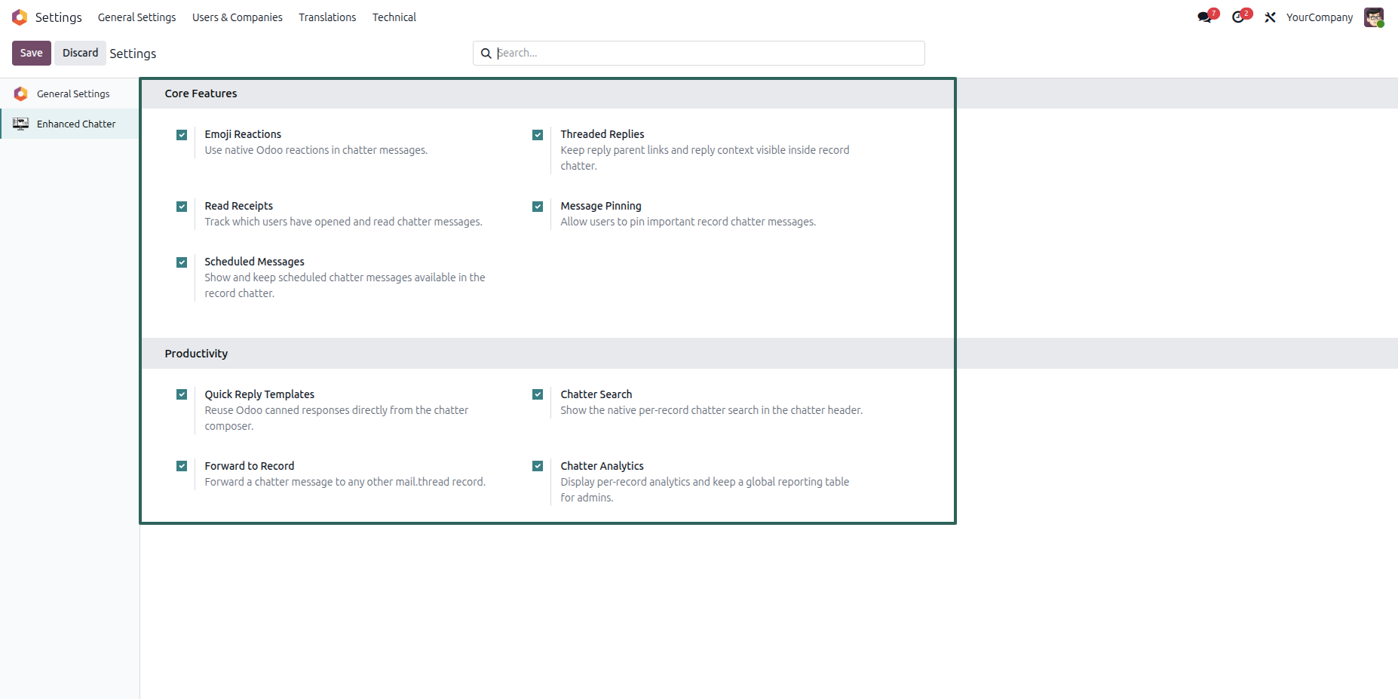Open the General Settings top menu
Screen dimensions: 1398x699
pos(136,17)
